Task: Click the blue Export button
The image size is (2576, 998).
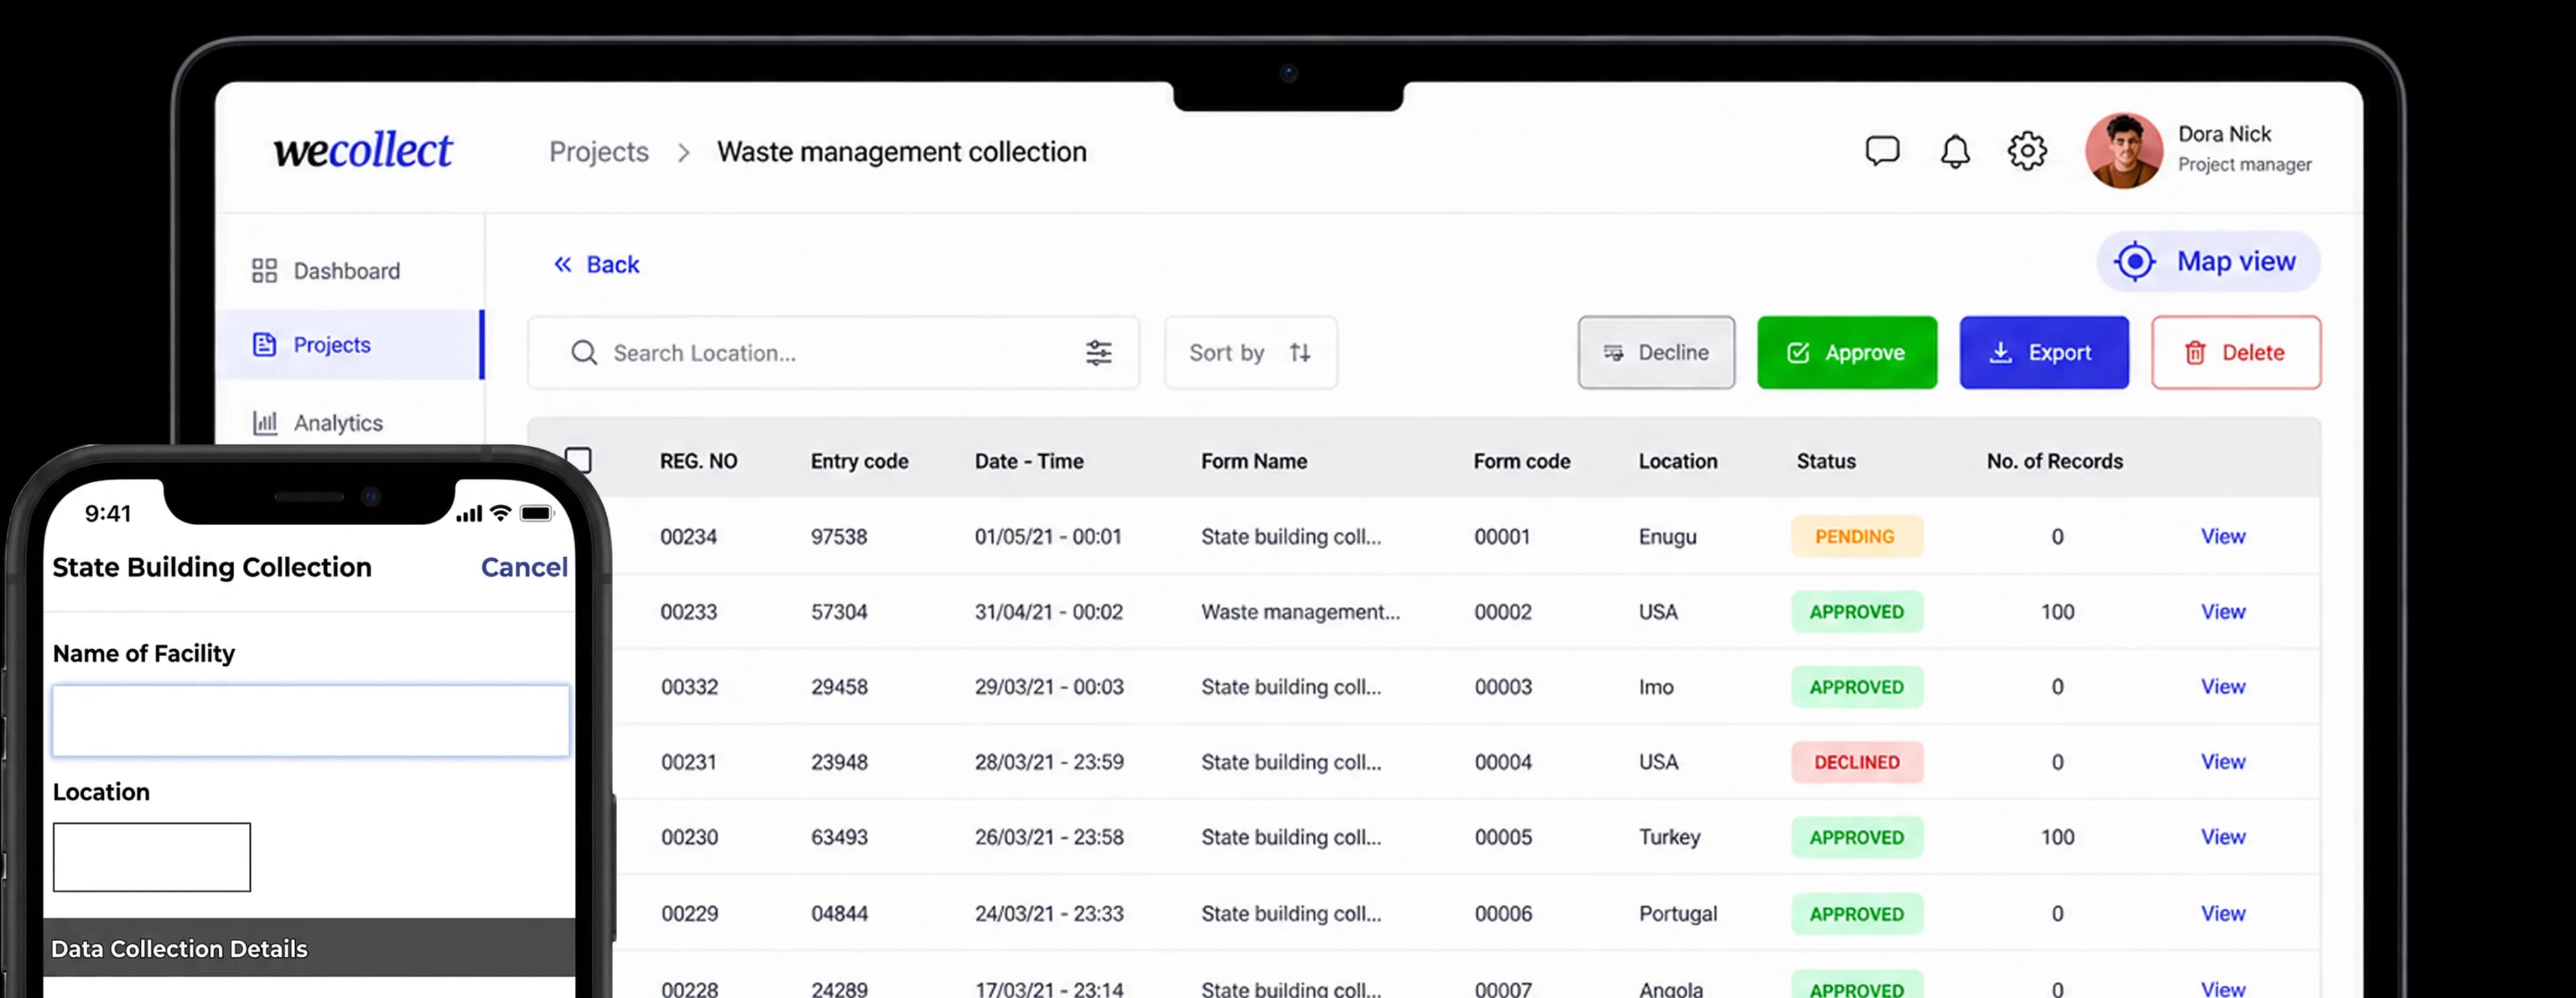Action: click(x=2043, y=353)
